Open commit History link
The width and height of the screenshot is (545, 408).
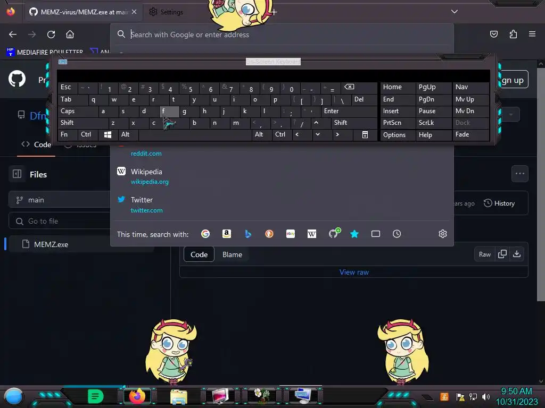[499, 203]
